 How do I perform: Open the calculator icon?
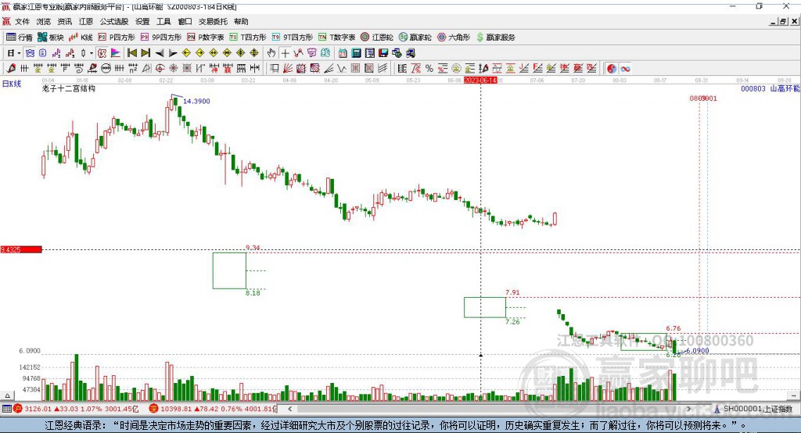(356, 53)
